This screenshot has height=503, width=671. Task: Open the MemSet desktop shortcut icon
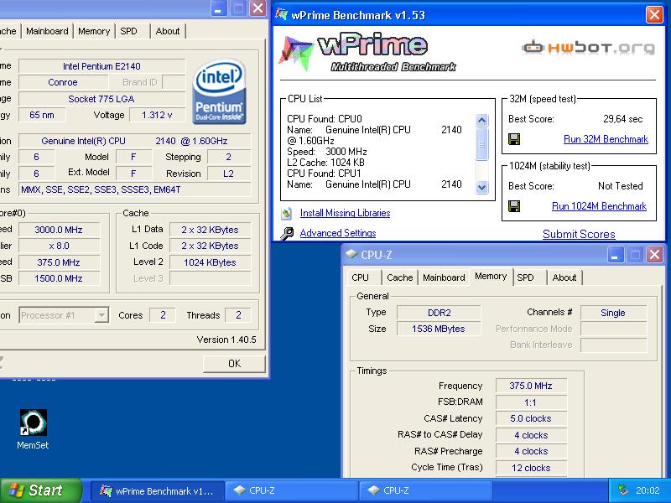click(34, 423)
